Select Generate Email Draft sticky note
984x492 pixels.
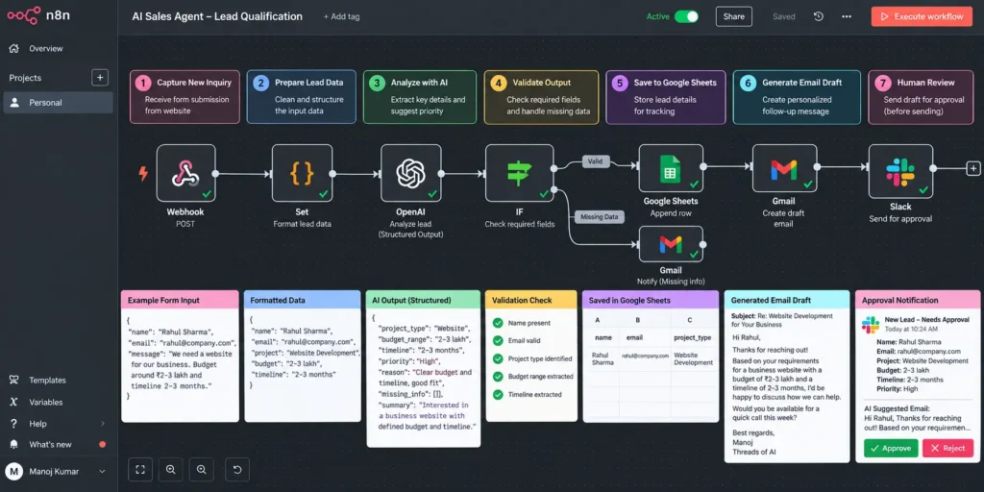[x=797, y=97]
